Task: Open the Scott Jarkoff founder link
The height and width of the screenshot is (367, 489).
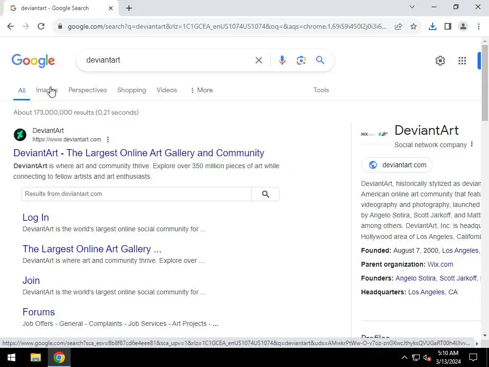Action: pos(458,278)
